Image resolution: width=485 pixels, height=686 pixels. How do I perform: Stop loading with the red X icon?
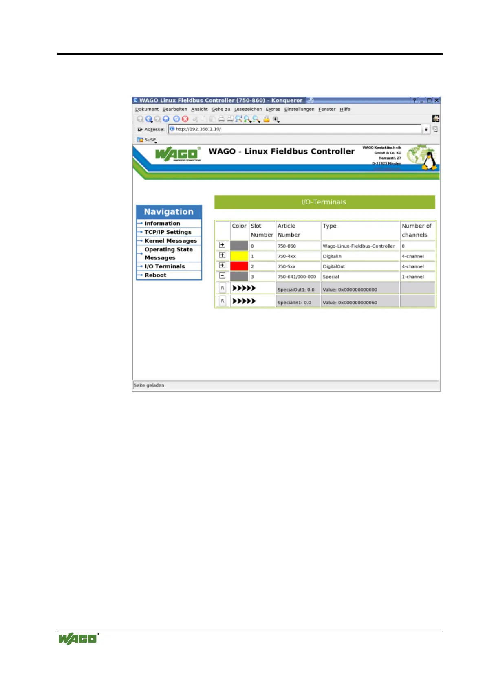pos(185,119)
